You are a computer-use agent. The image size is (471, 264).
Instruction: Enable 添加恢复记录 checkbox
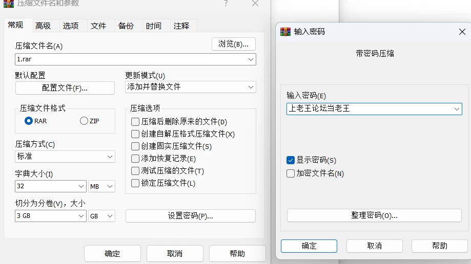[x=135, y=159]
